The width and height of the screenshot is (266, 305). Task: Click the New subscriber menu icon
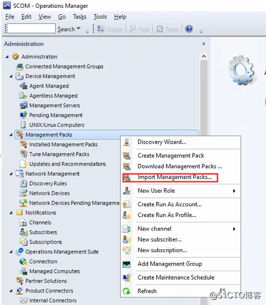126,239
